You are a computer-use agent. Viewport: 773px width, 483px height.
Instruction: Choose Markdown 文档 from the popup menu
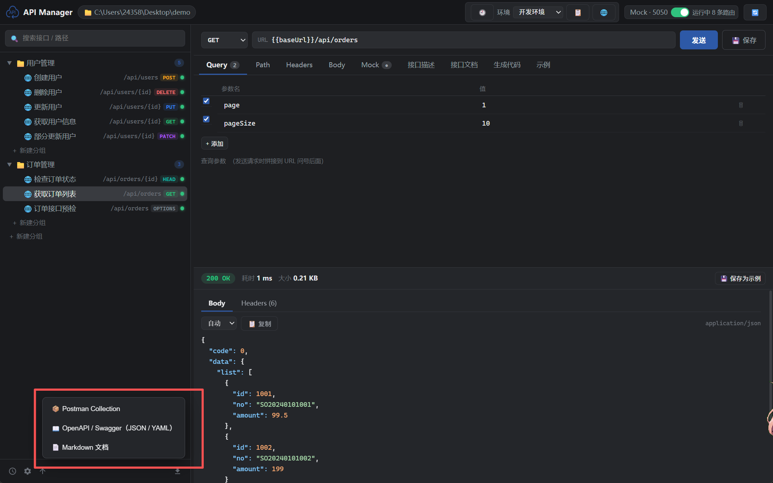click(113, 448)
